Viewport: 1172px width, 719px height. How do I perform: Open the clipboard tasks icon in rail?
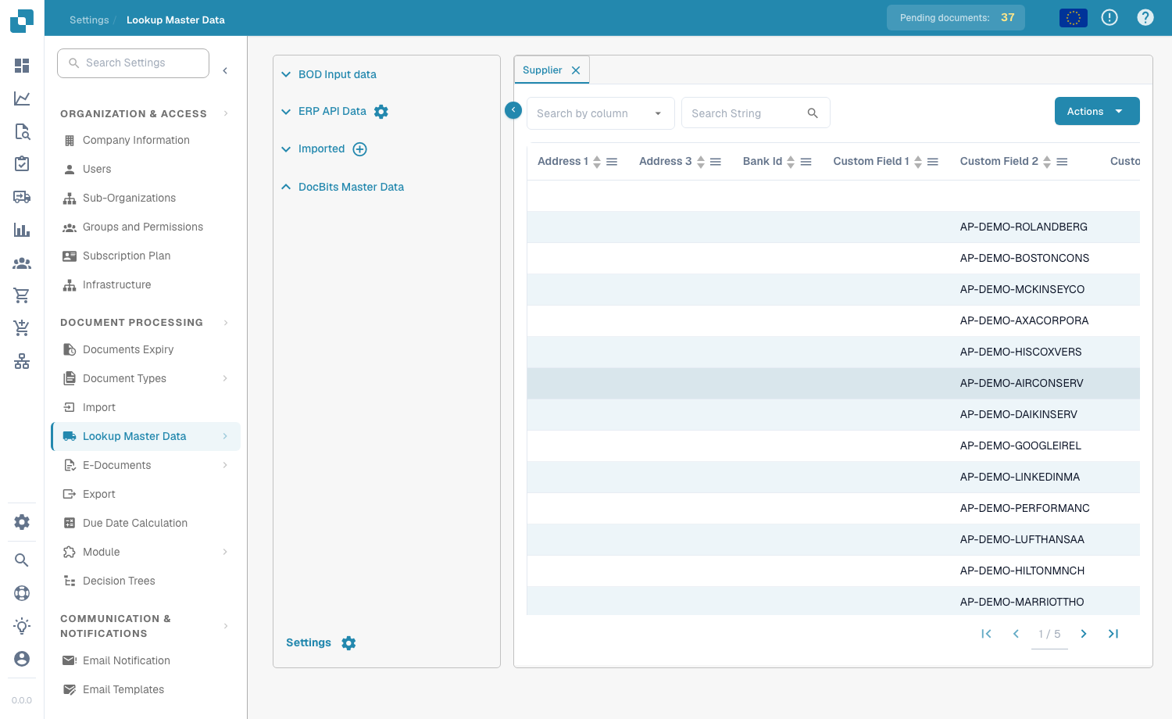coord(22,164)
